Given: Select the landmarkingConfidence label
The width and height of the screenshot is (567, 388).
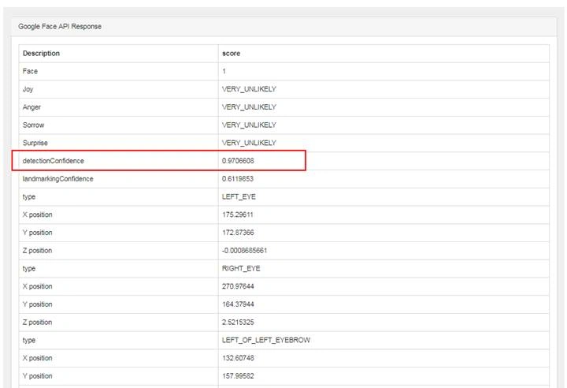Looking at the screenshot, I should click(57, 179).
